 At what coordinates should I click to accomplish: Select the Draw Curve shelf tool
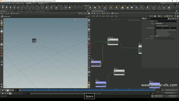click(x=38, y=8)
